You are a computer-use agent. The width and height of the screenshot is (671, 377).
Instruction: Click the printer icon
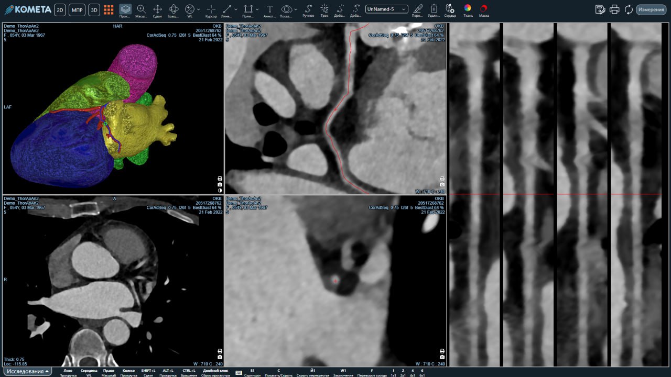coord(615,9)
